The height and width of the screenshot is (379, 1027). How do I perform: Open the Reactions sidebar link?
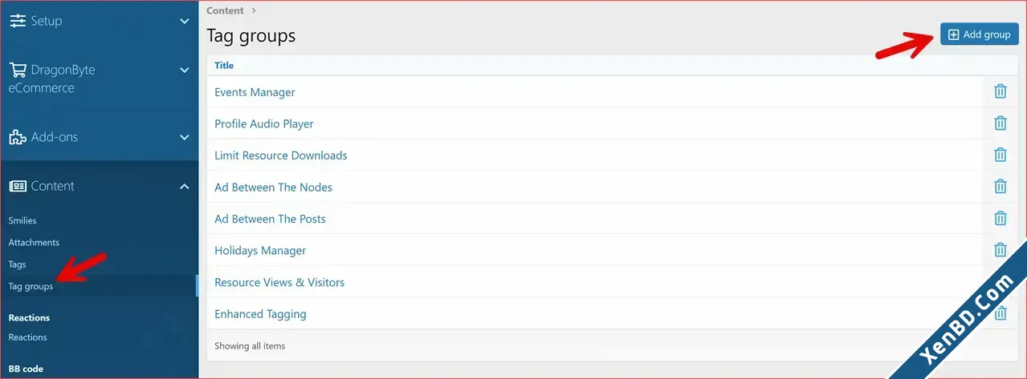[x=27, y=337]
